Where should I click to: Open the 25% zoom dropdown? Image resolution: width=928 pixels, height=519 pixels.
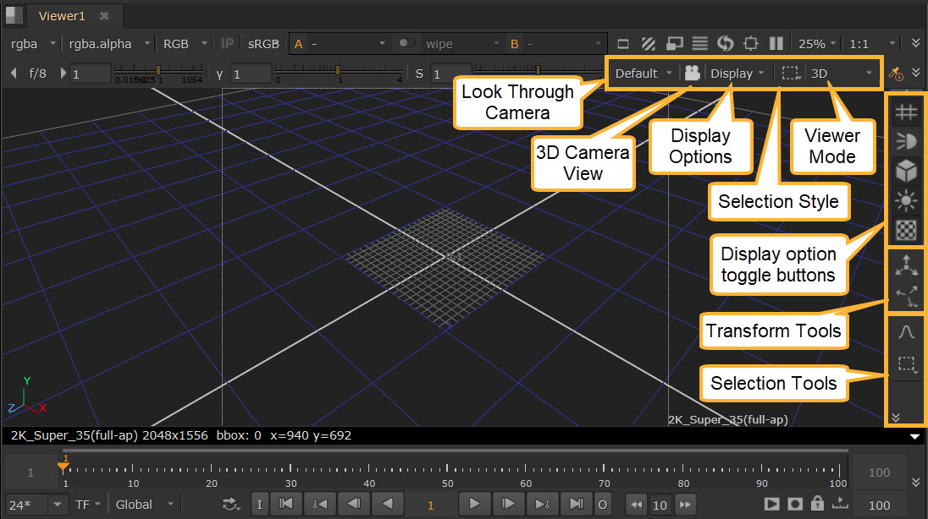(817, 44)
